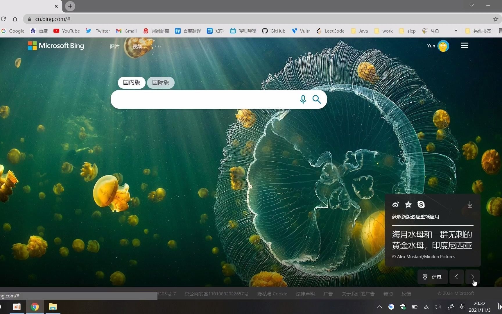Open the 视频 videos menu item
The image size is (502, 314).
(137, 46)
